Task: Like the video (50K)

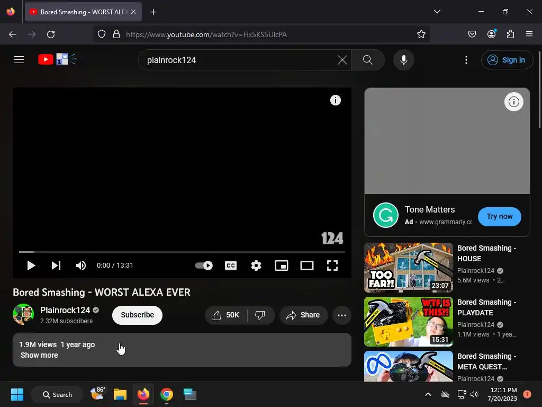Action: [x=225, y=315]
